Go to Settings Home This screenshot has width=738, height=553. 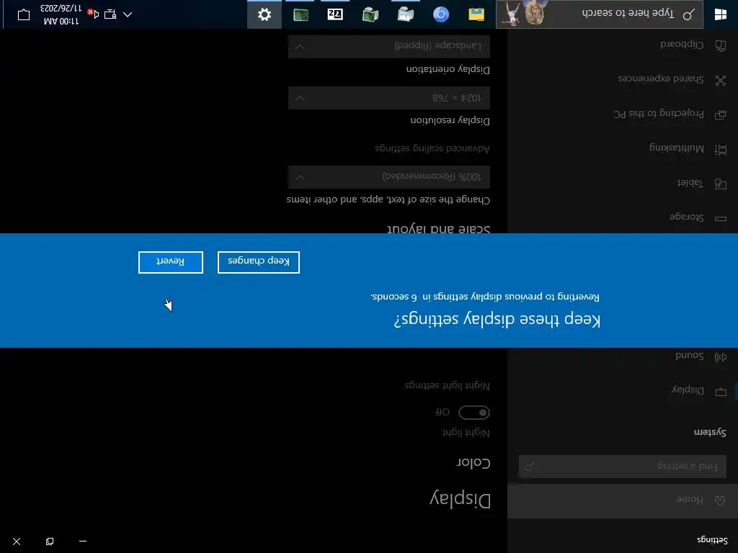pos(623,500)
